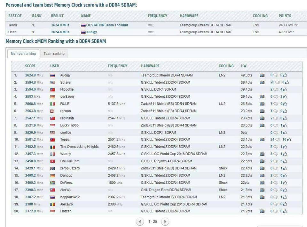307x227 pixels.
Task: Open the OCSTATION Team Thailand link
Action: pyautogui.click(x=107, y=25)
